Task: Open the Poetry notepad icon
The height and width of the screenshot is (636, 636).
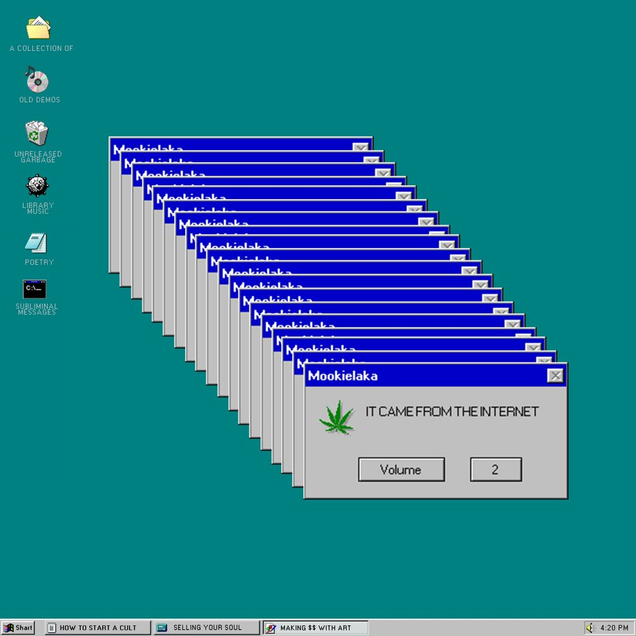Action: (36, 242)
